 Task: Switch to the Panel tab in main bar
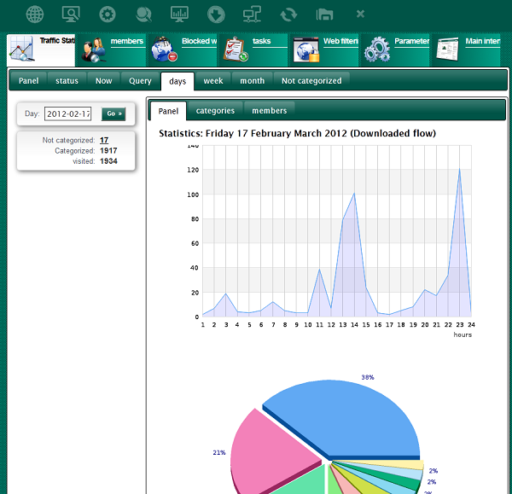point(28,81)
